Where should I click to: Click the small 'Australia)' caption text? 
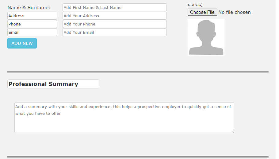tap(195, 5)
